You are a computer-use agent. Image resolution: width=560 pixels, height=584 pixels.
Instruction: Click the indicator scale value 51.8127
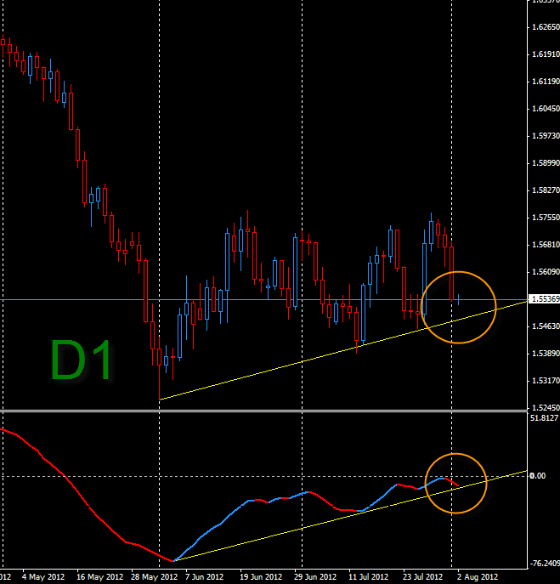(x=545, y=418)
